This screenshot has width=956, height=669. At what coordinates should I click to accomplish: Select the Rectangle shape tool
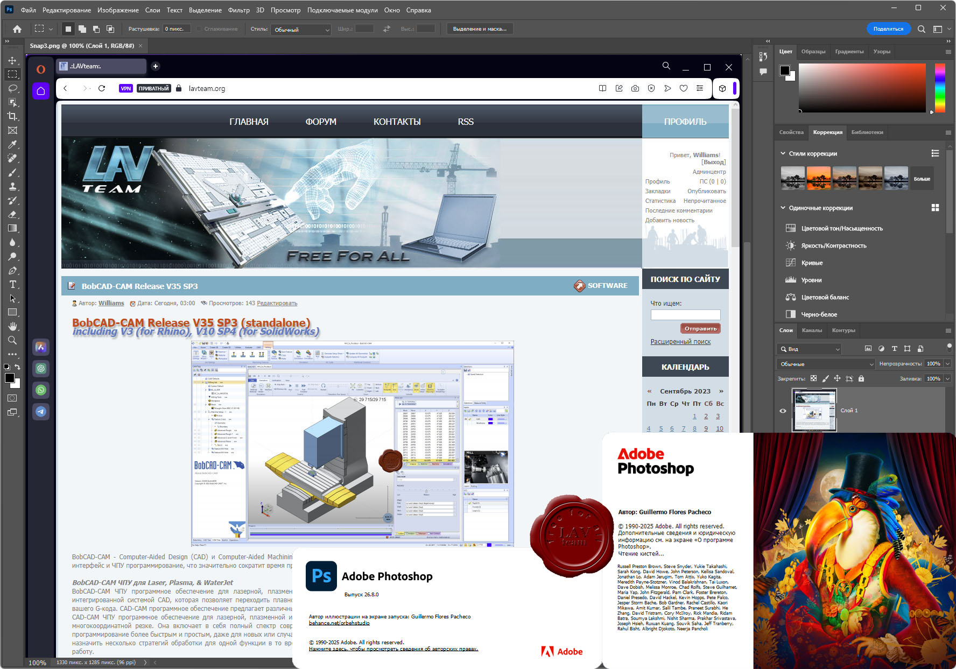tap(12, 312)
